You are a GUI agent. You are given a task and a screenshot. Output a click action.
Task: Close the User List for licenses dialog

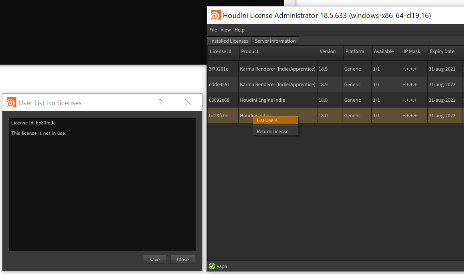(x=188, y=102)
